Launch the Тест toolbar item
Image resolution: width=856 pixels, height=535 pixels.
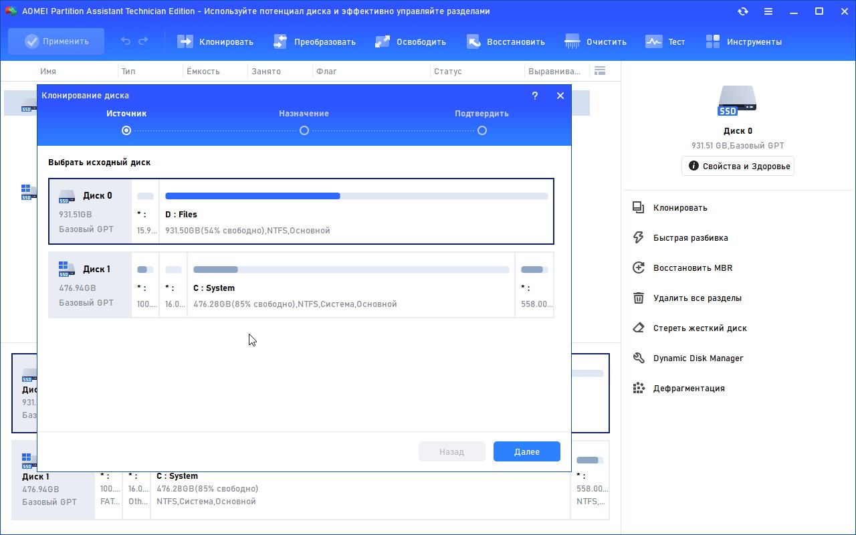[x=665, y=41]
